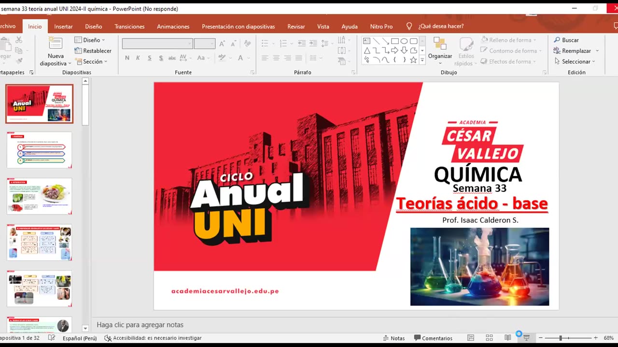Image resolution: width=618 pixels, height=347 pixels.
Task: Toggle center text alignment
Action: tap(276, 58)
